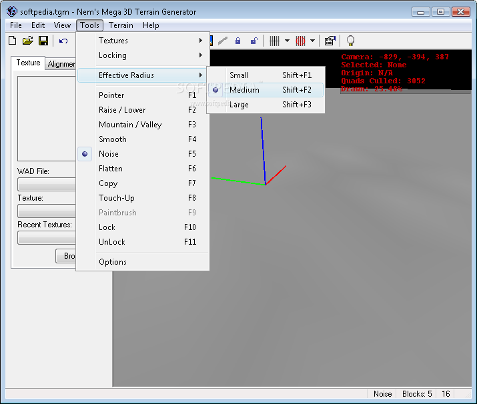Choose the UnLock menu entry
Viewport: 477px width, 404px height.
143,242
